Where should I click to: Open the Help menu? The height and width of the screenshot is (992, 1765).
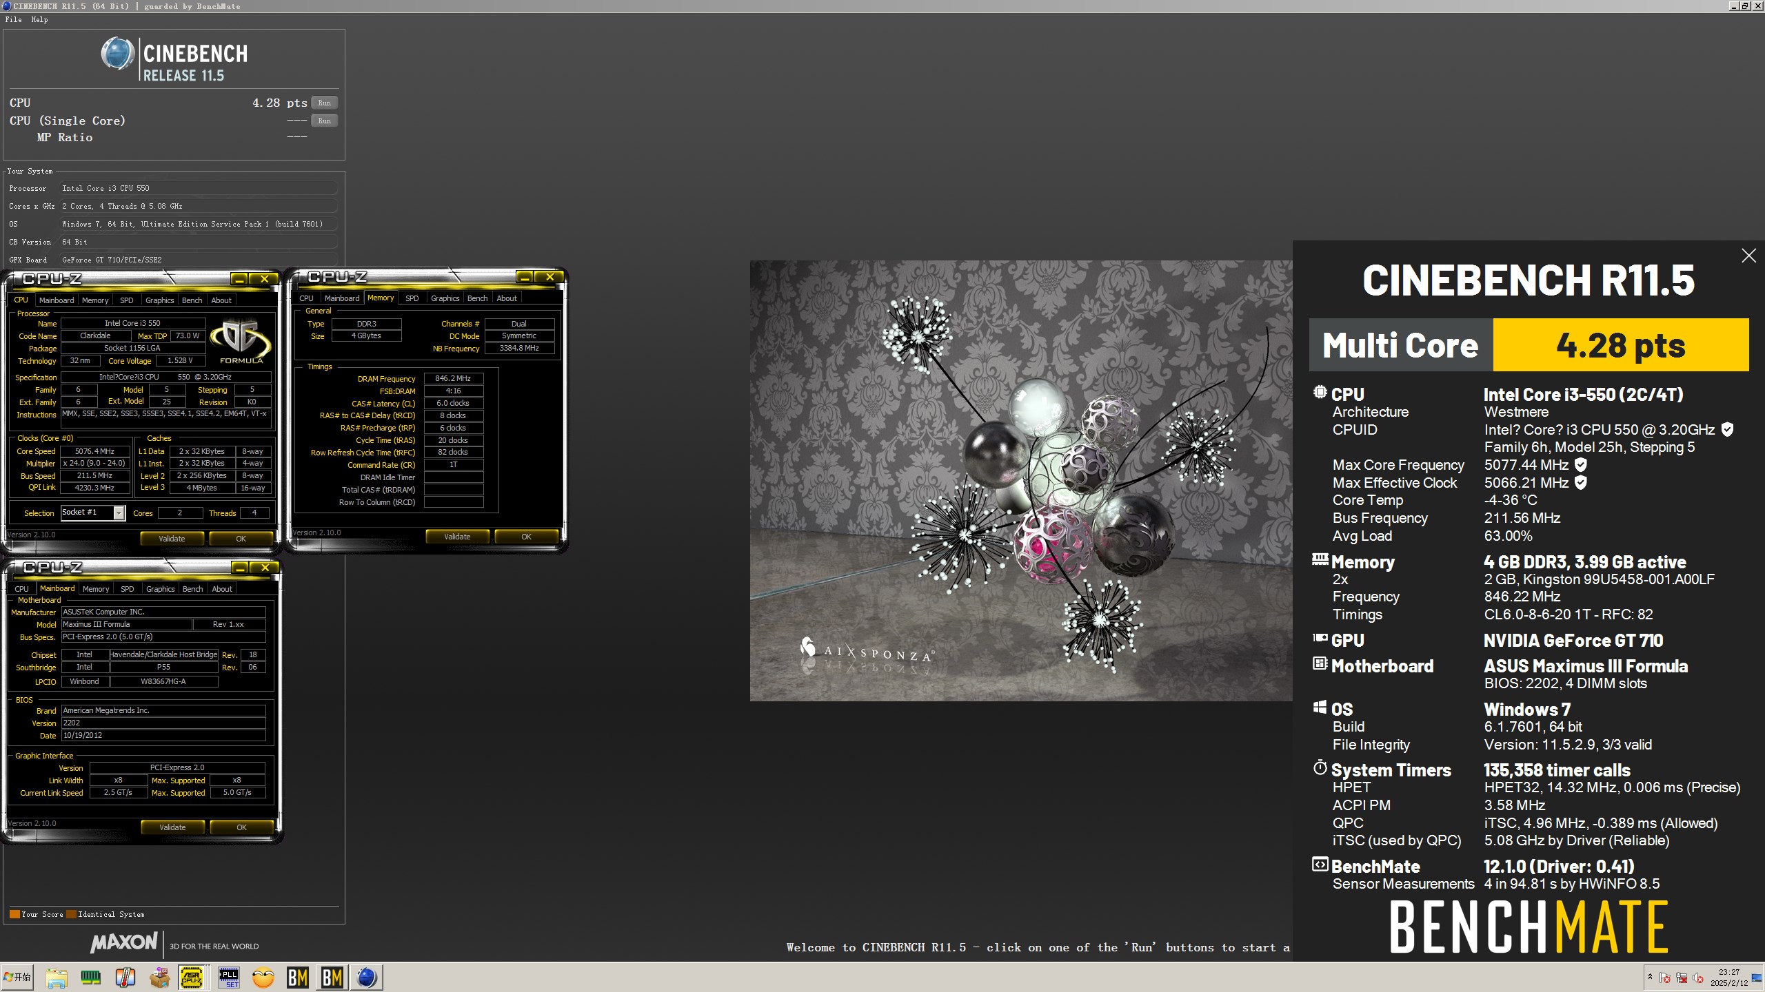pos(39,19)
